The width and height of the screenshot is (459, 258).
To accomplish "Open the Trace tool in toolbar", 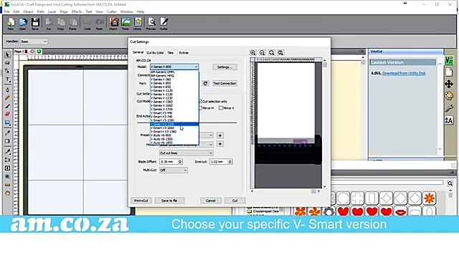I will point(126,24).
